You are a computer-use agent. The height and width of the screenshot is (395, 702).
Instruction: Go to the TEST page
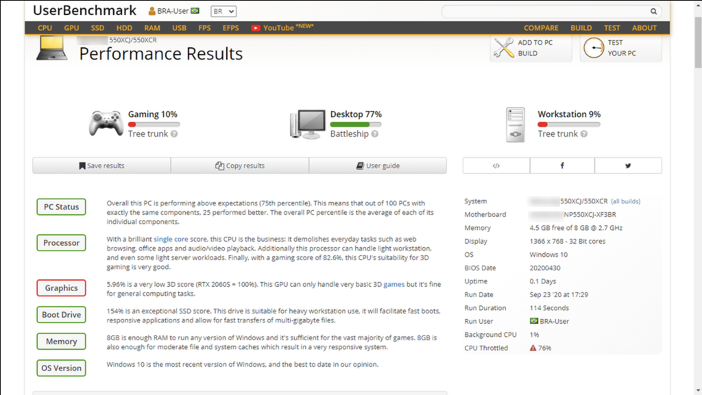[x=612, y=27]
